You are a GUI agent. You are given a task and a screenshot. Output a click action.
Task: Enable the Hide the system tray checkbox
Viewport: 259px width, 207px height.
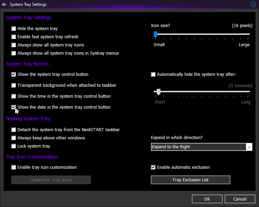[14, 29]
